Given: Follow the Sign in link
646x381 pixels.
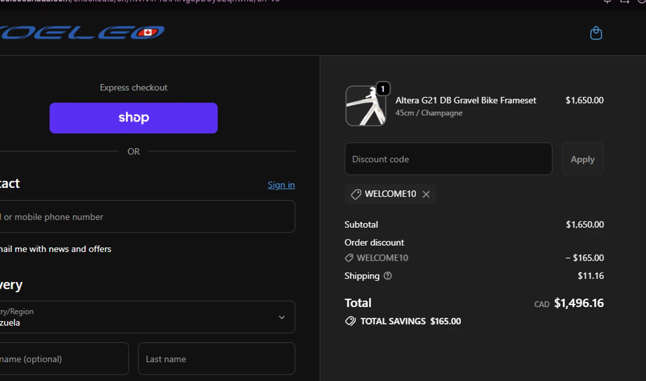Looking at the screenshot, I should click(x=281, y=185).
